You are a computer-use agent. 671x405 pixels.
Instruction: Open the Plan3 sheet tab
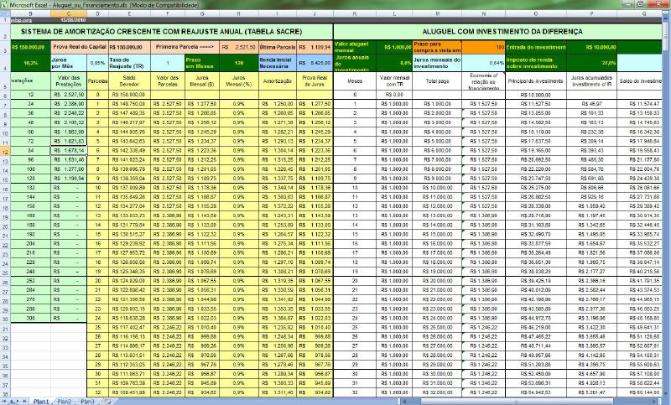point(87,402)
